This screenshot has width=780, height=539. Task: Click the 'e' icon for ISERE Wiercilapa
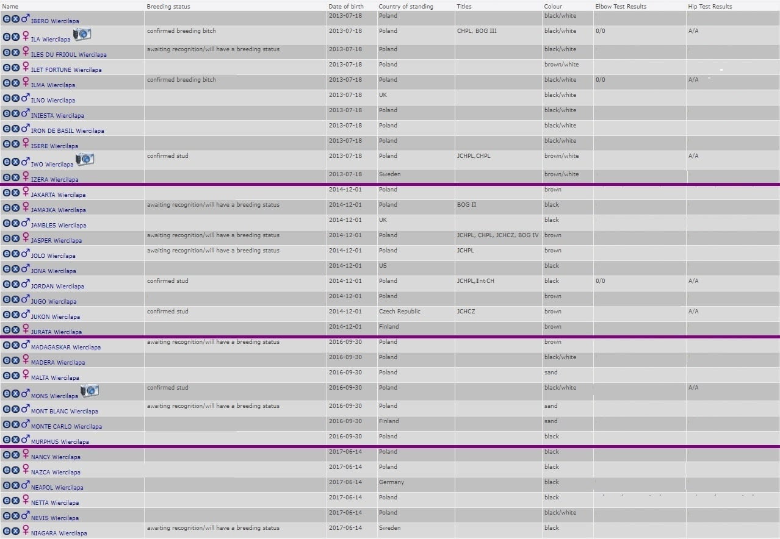[7, 143]
